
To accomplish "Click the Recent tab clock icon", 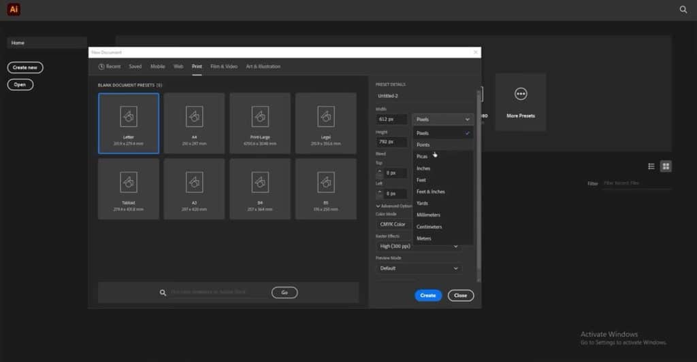I will 101,67.
